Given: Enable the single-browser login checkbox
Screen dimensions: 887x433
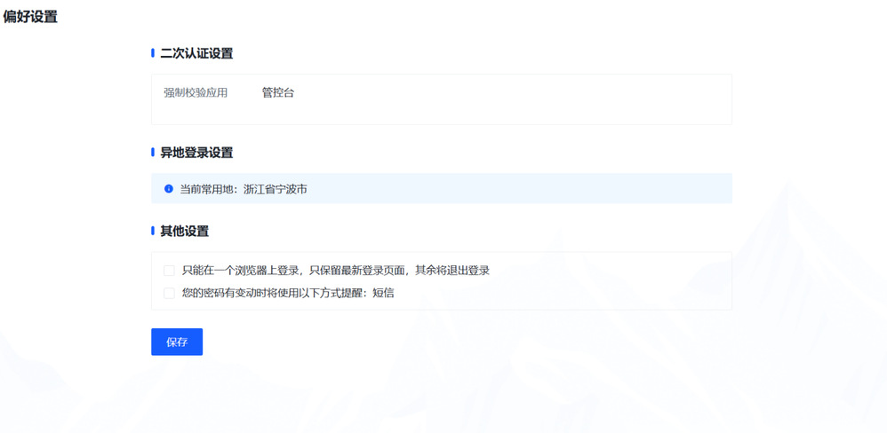Looking at the screenshot, I should coord(169,271).
